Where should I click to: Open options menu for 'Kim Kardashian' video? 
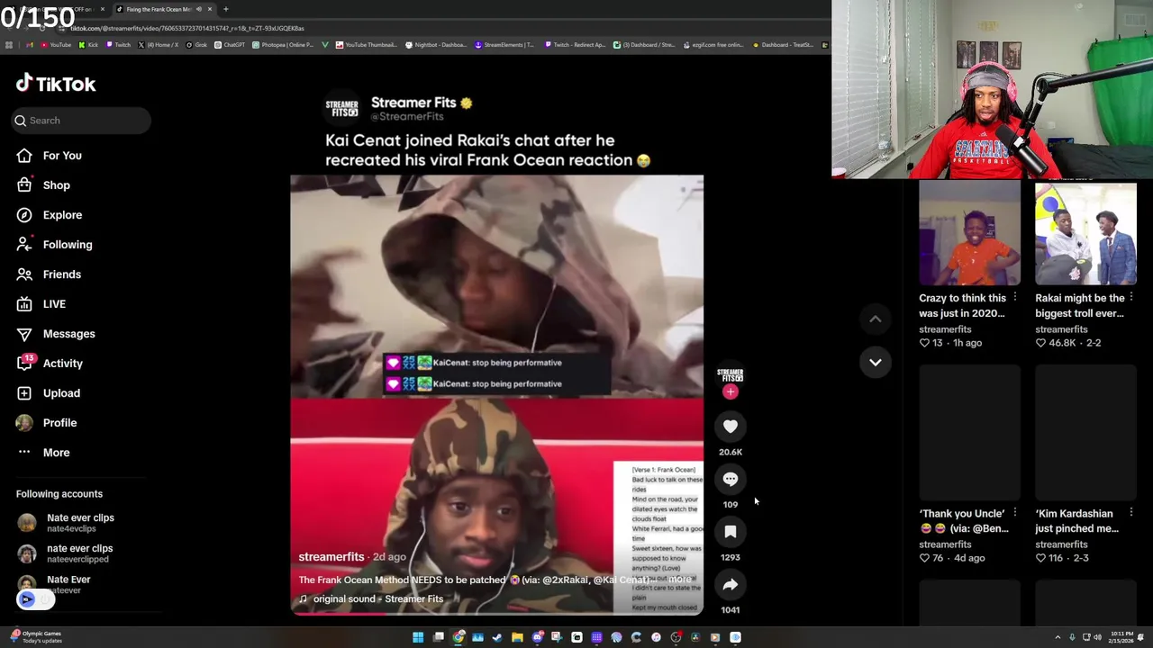[x=1131, y=513]
